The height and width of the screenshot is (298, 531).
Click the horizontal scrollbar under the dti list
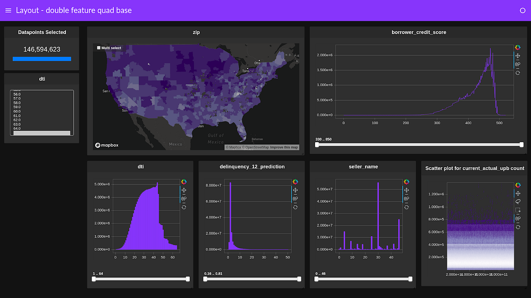42,133
